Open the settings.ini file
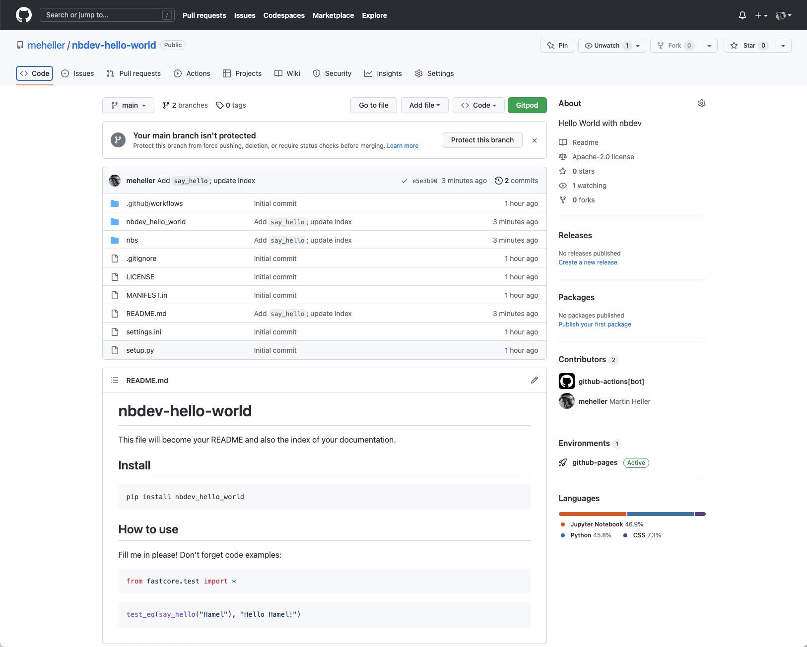Screen dimensions: 807x647 (144, 332)
